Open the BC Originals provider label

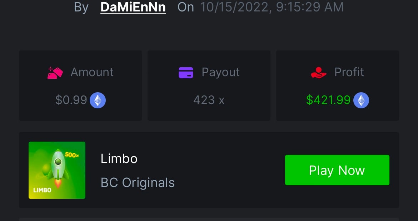(138, 183)
